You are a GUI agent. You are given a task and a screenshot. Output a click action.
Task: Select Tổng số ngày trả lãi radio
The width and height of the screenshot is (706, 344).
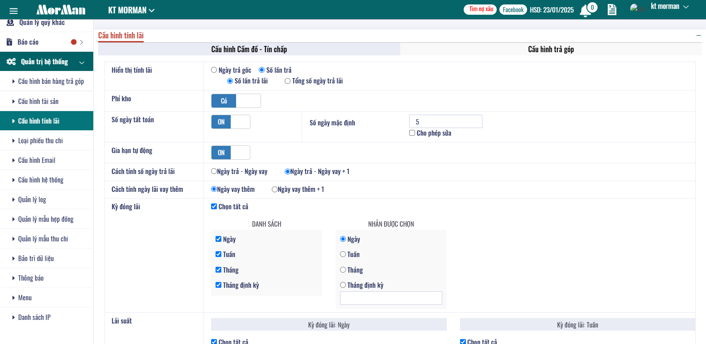coord(288,81)
